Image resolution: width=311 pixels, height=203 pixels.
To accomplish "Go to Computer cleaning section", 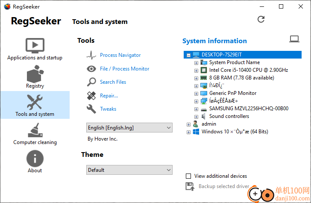I will click(x=35, y=133).
